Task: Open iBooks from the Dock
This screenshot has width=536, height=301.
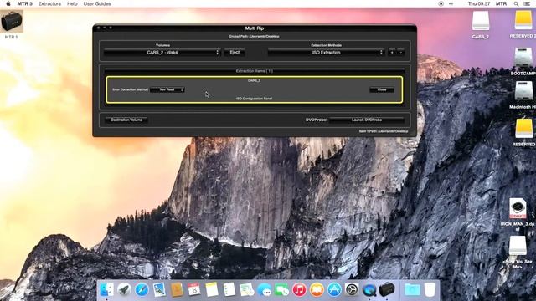Action: 317,290
